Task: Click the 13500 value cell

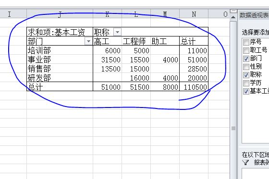Action: pyautogui.click(x=108, y=69)
